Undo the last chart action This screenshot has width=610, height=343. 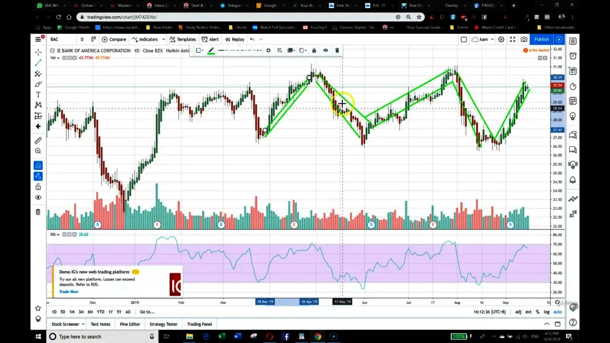point(252,39)
